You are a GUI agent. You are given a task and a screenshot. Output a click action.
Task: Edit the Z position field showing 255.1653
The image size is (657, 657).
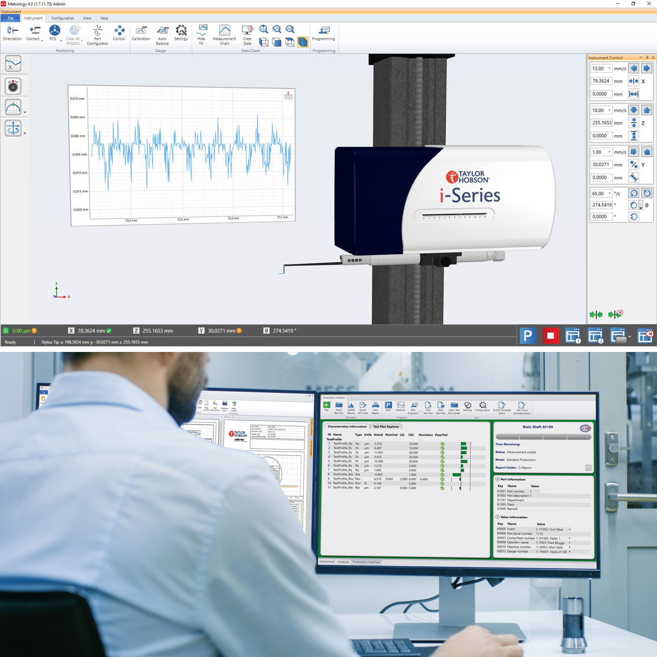point(601,122)
